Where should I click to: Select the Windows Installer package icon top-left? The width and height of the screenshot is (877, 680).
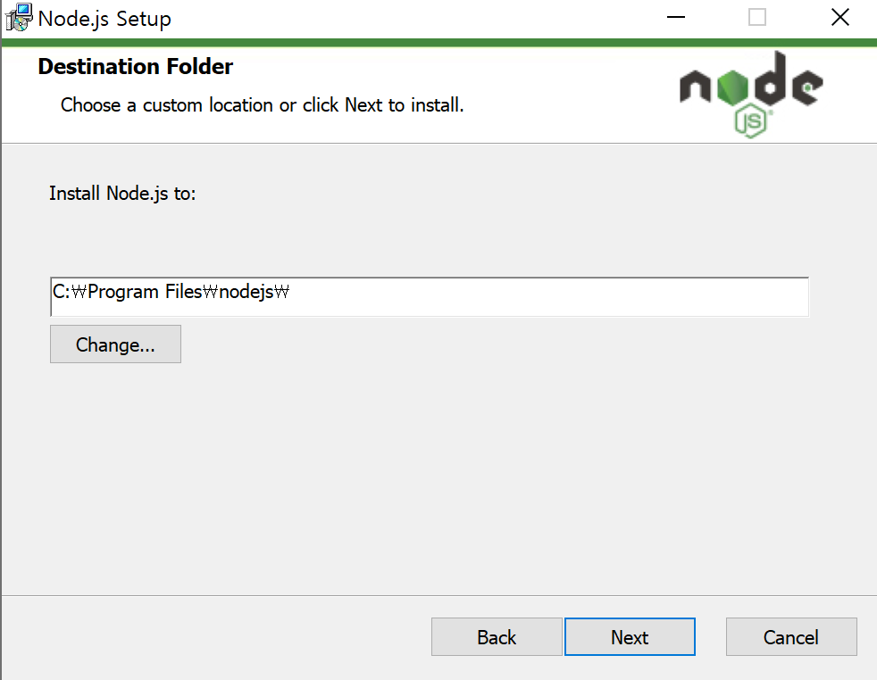18,18
